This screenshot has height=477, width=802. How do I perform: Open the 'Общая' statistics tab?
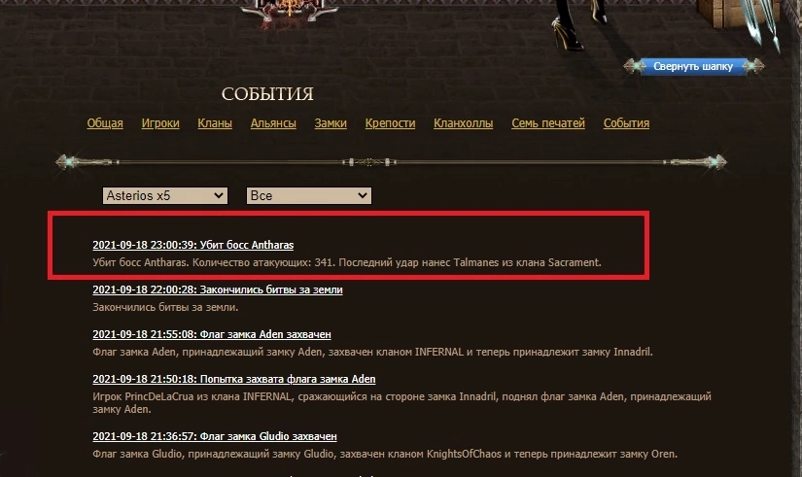[105, 123]
